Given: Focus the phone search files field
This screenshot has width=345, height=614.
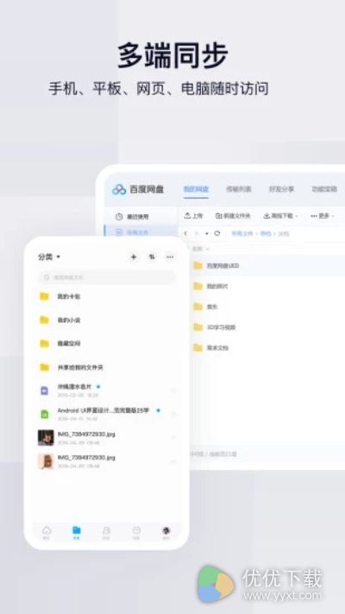Looking at the screenshot, I should [107, 277].
